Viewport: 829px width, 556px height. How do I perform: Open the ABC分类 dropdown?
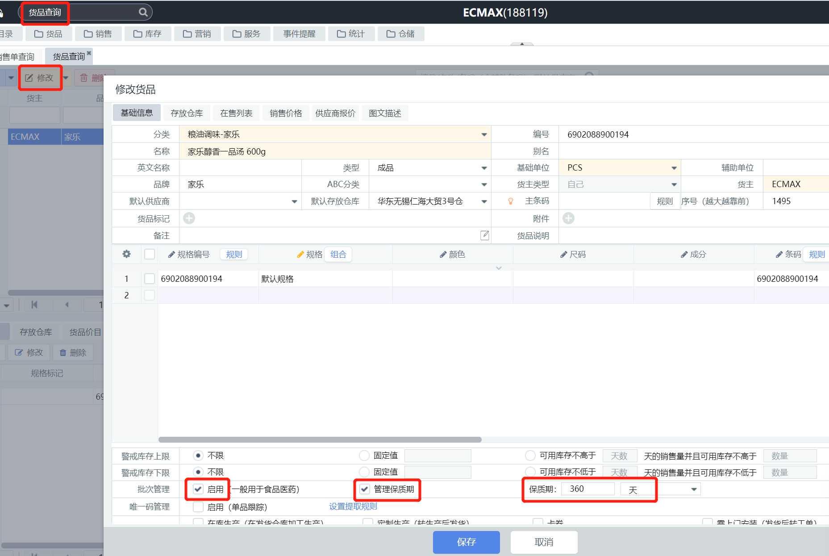(484, 184)
